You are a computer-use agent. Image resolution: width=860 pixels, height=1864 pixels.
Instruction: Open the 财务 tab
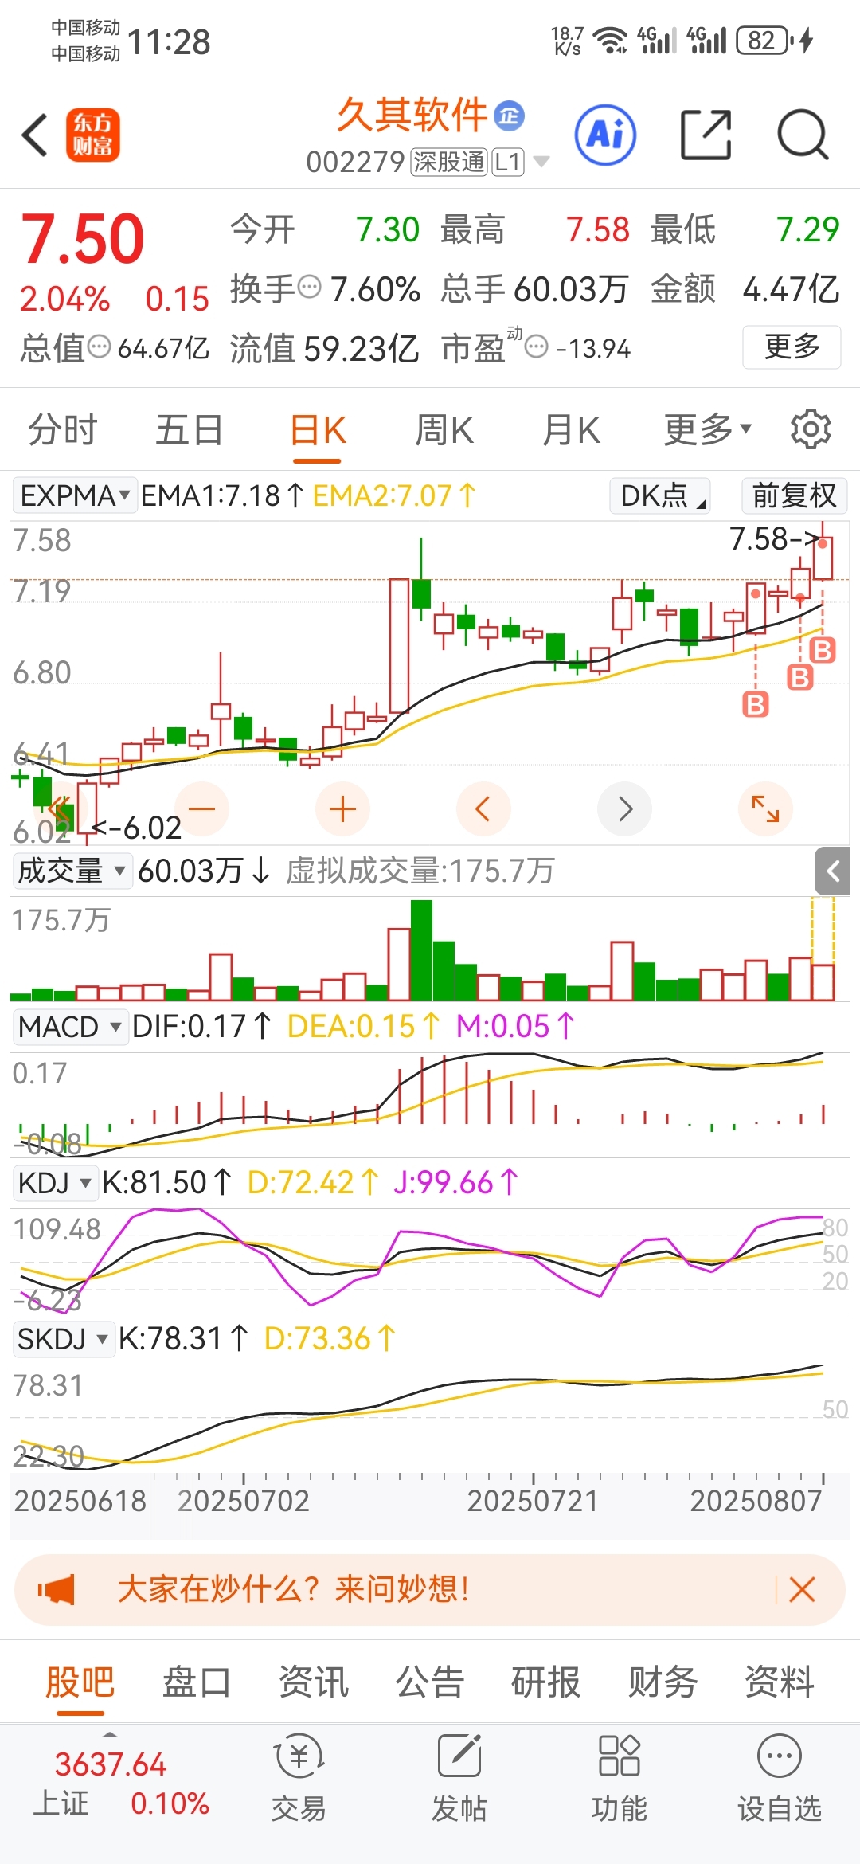click(x=663, y=1682)
